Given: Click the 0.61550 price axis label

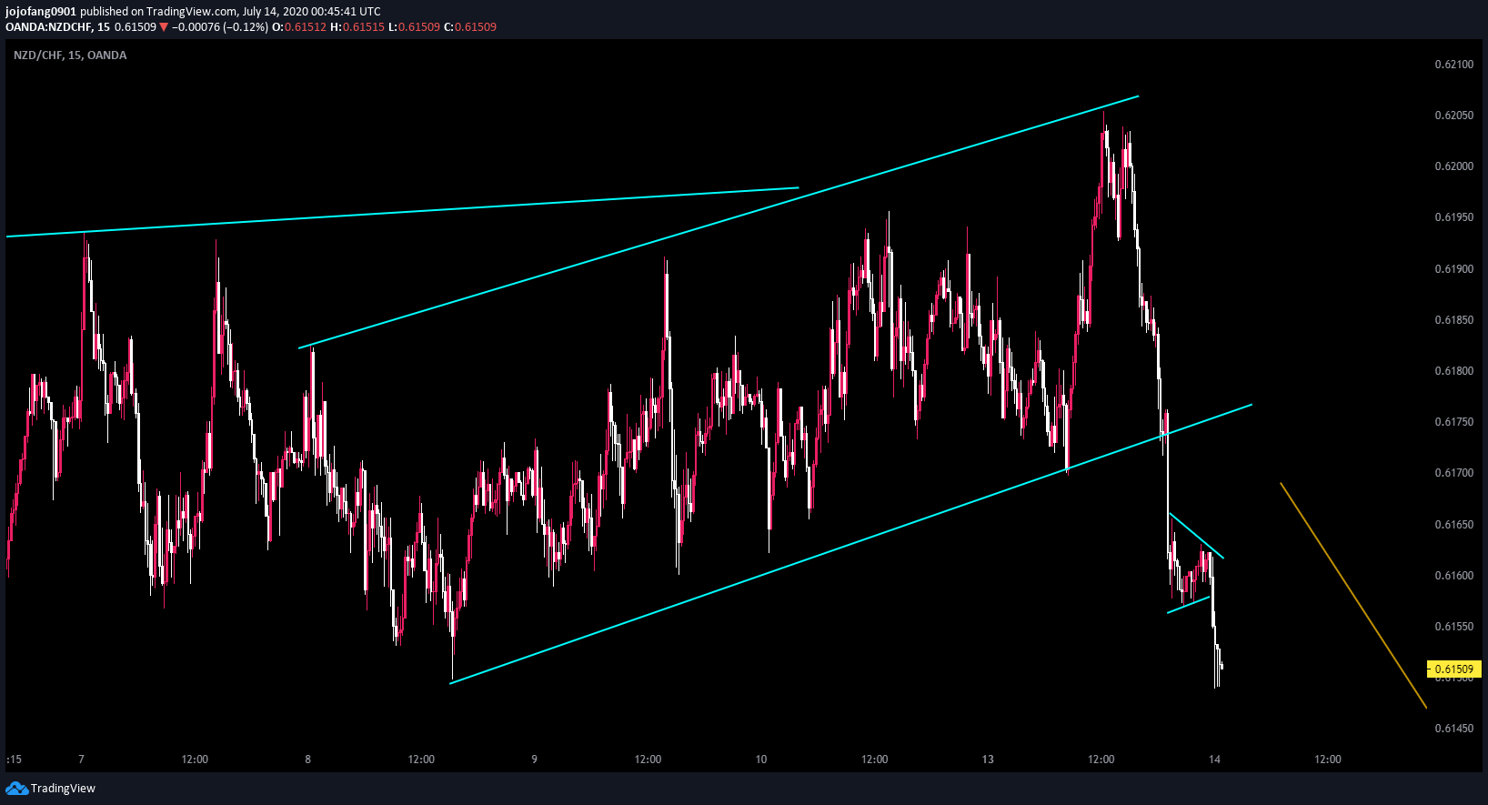Looking at the screenshot, I should [x=1453, y=627].
